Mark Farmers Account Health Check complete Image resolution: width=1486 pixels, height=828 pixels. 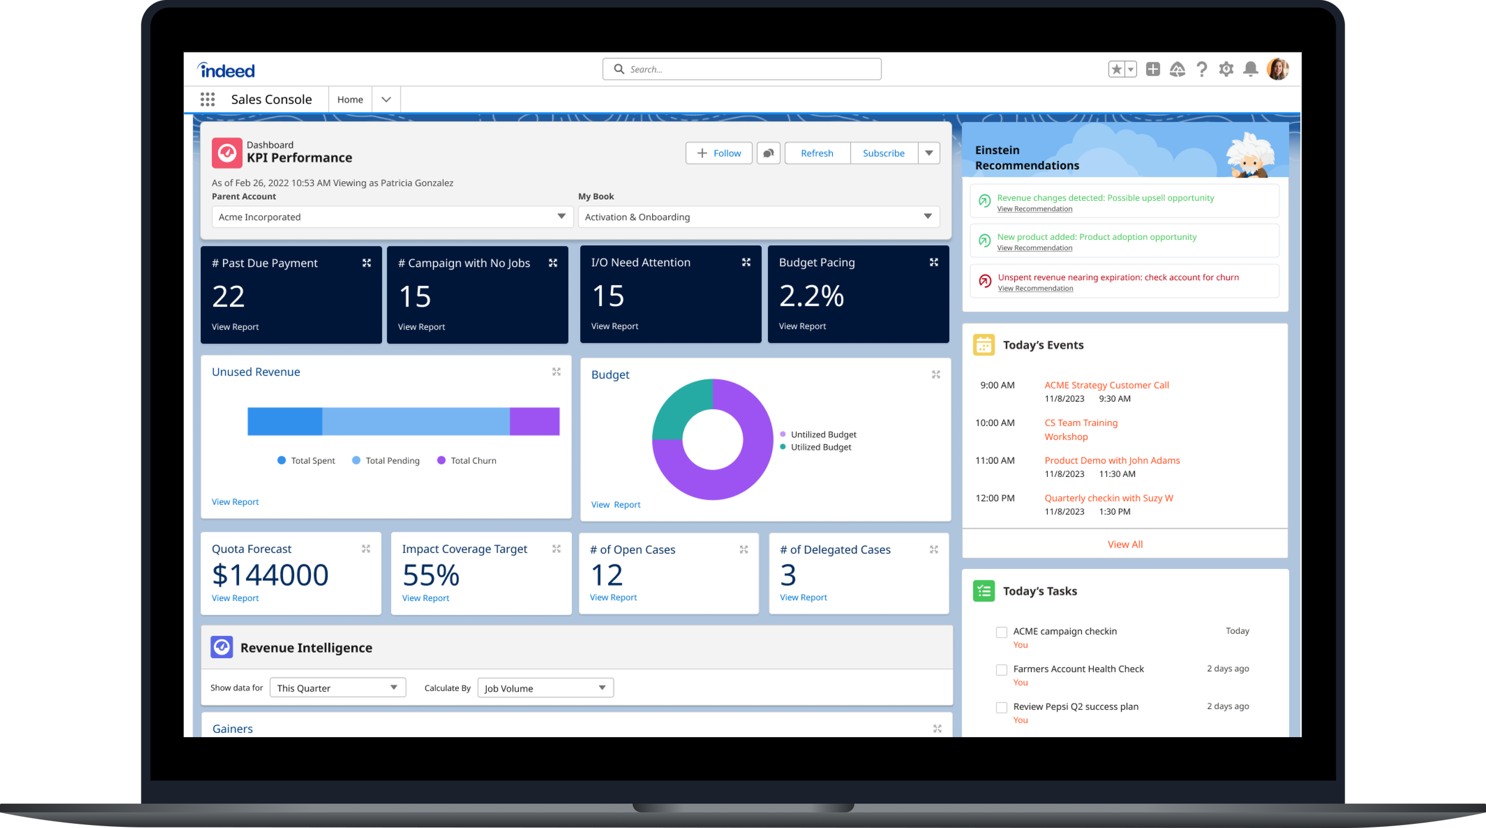coord(1002,669)
